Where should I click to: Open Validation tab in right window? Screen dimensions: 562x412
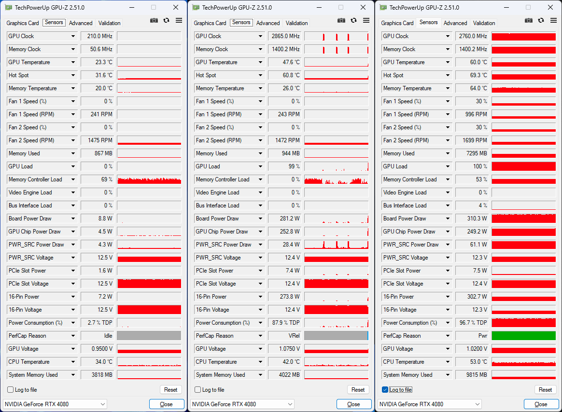(x=484, y=23)
